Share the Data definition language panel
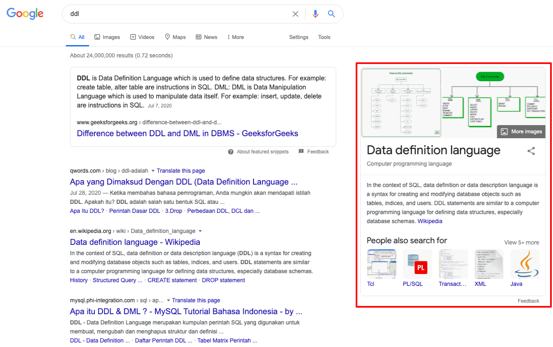553x347 pixels. pyautogui.click(x=531, y=151)
